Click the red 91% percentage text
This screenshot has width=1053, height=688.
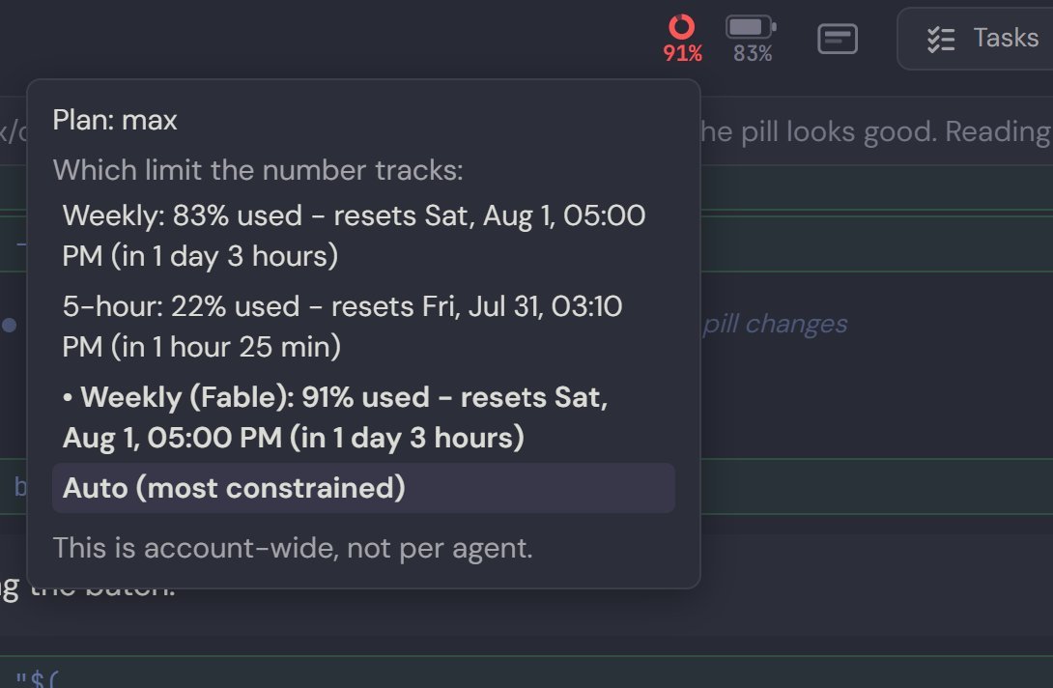682,54
